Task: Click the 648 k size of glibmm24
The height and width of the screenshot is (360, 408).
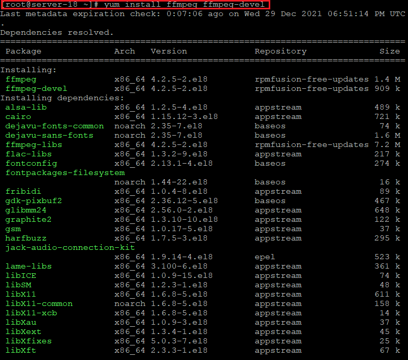Action: (387, 210)
